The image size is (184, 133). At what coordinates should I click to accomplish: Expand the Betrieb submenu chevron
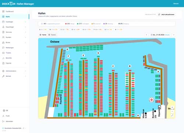coord(25,76)
